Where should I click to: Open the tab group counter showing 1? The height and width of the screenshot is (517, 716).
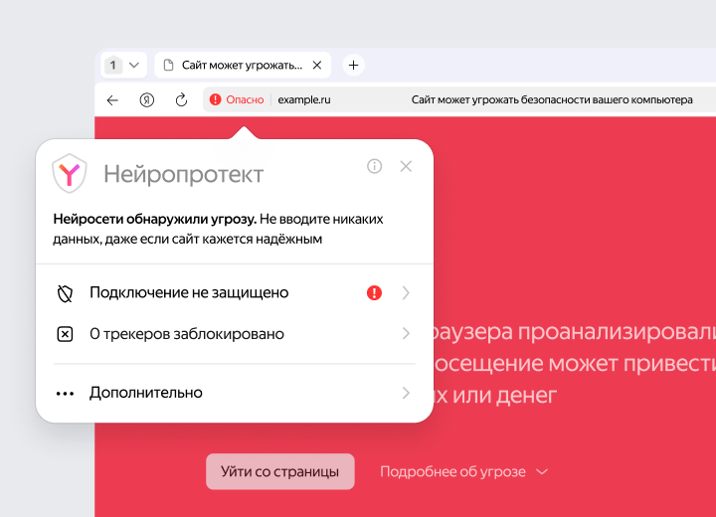(x=112, y=66)
